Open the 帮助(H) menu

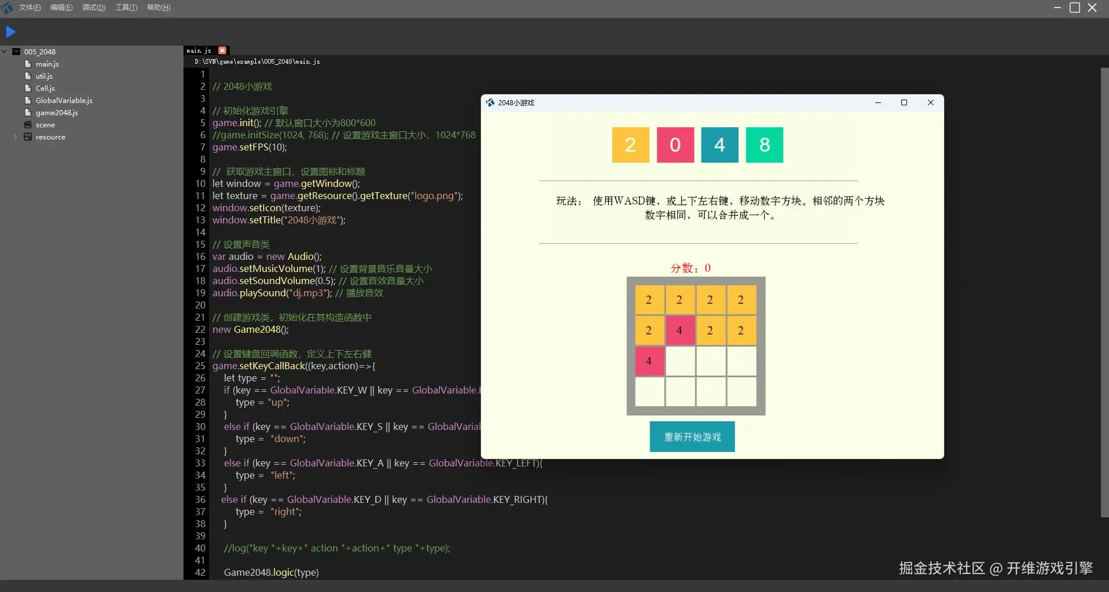pyautogui.click(x=159, y=8)
